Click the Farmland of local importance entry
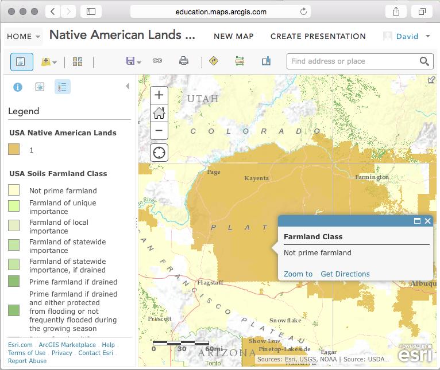 tap(59, 227)
